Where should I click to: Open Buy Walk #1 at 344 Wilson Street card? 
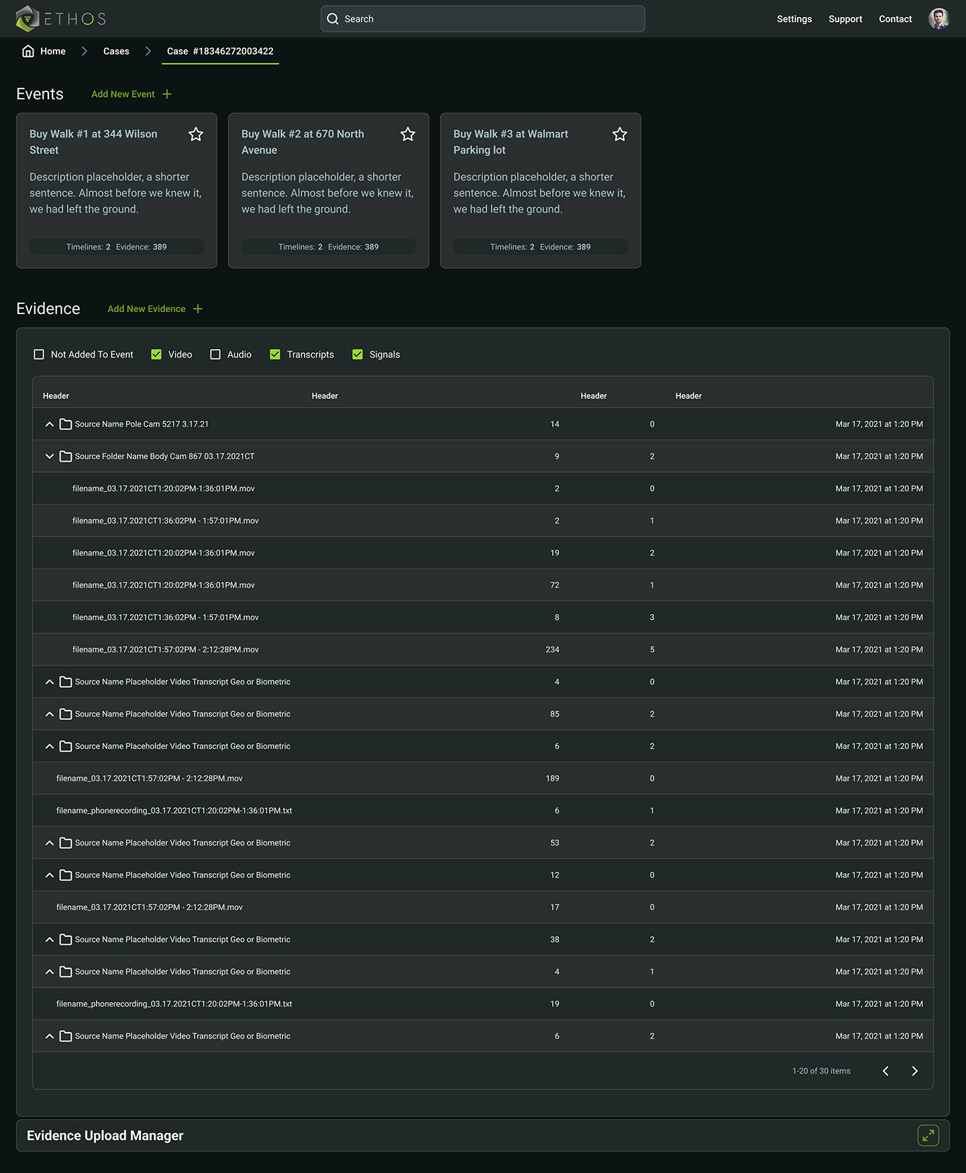point(117,191)
